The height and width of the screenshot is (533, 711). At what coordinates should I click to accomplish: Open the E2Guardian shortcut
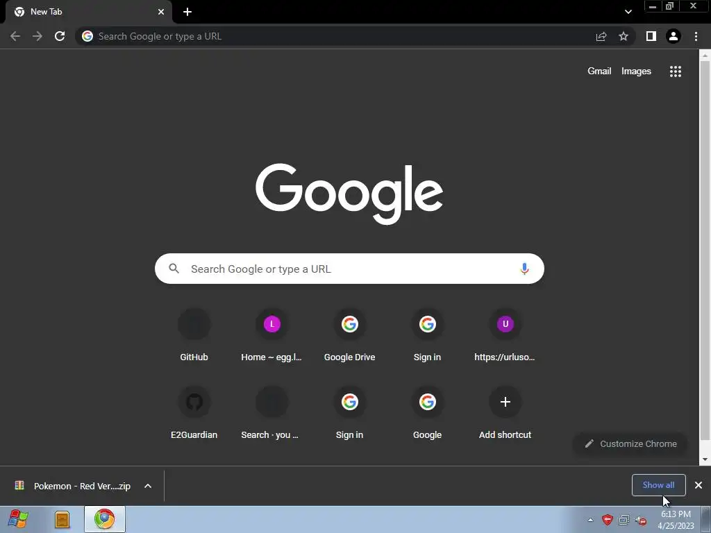click(x=194, y=413)
